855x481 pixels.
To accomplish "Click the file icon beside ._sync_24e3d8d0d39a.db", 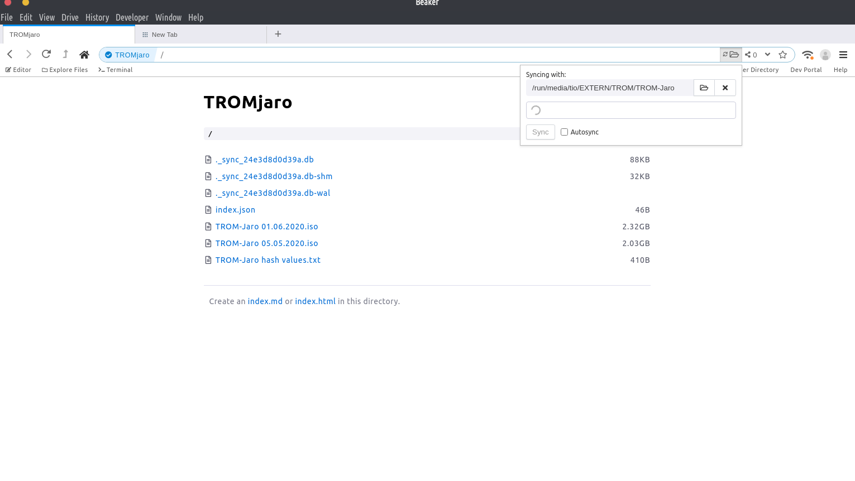I will point(208,160).
